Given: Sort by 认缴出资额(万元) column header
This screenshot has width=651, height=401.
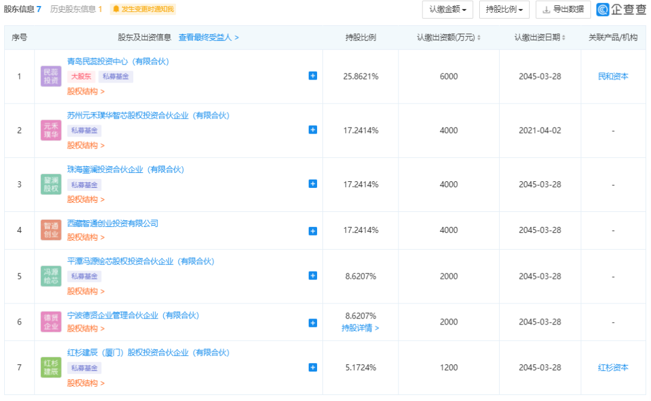Looking at the screenshot, I should click(448, 37).
